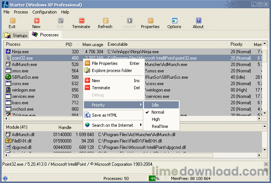This screenshot has width=271, height=183.
Task: Click the About toolbar icon
Action: [x=198, y=23]
